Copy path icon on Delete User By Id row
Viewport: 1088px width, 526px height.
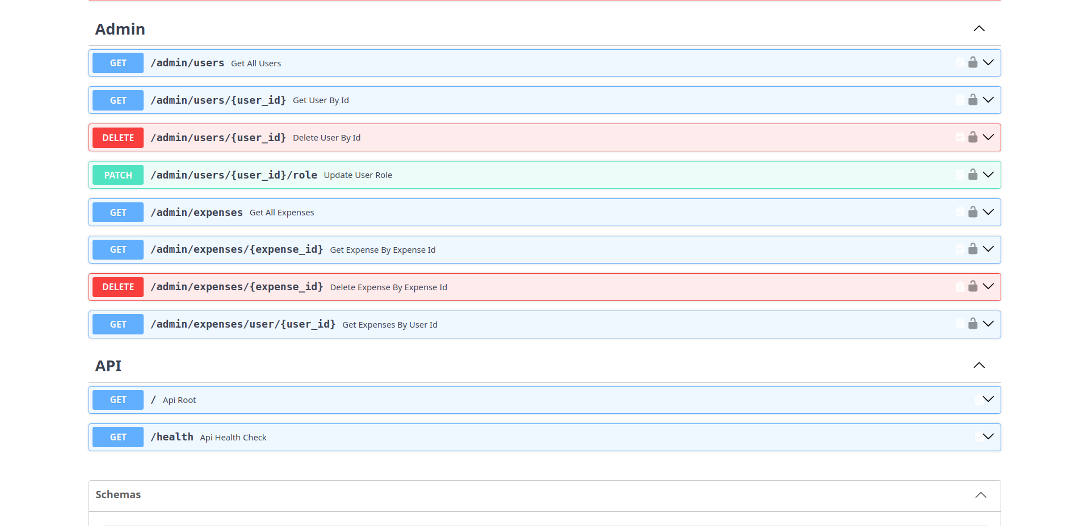click(x=960, y=137)
